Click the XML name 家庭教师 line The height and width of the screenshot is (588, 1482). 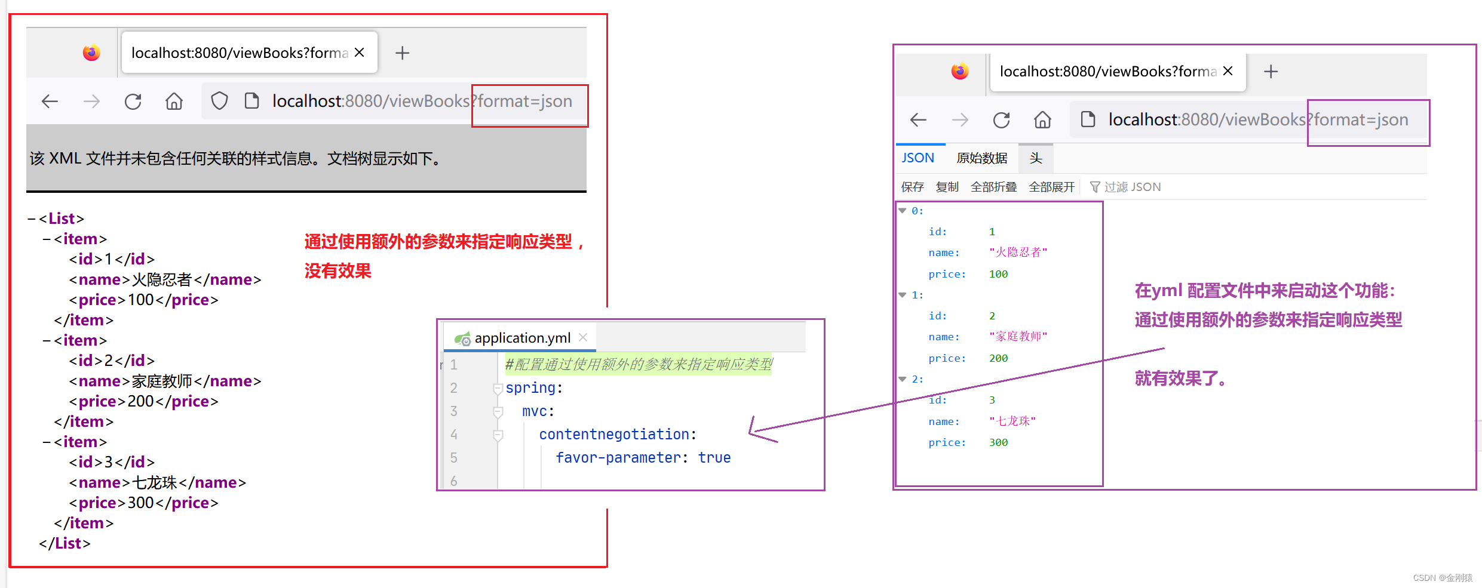click(x=165, y=381)
